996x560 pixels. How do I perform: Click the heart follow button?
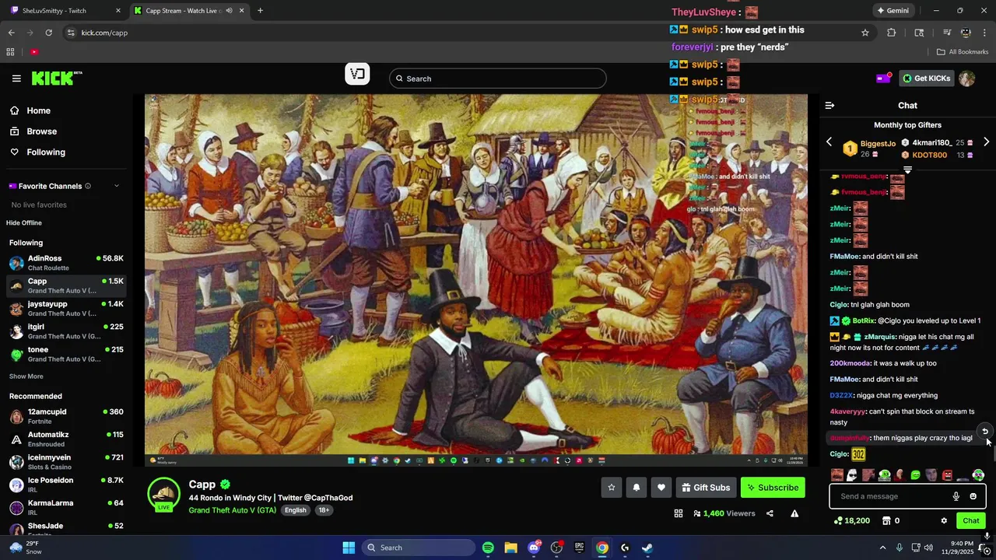pos(661,488)
